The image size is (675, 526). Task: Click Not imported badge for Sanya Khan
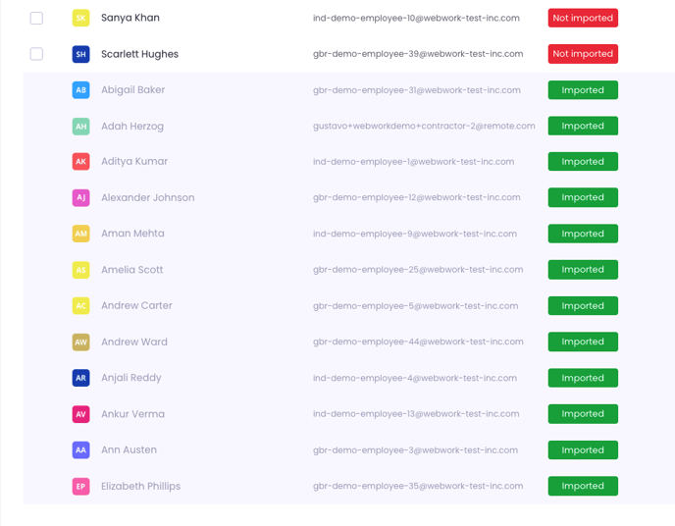coord(583,18)
